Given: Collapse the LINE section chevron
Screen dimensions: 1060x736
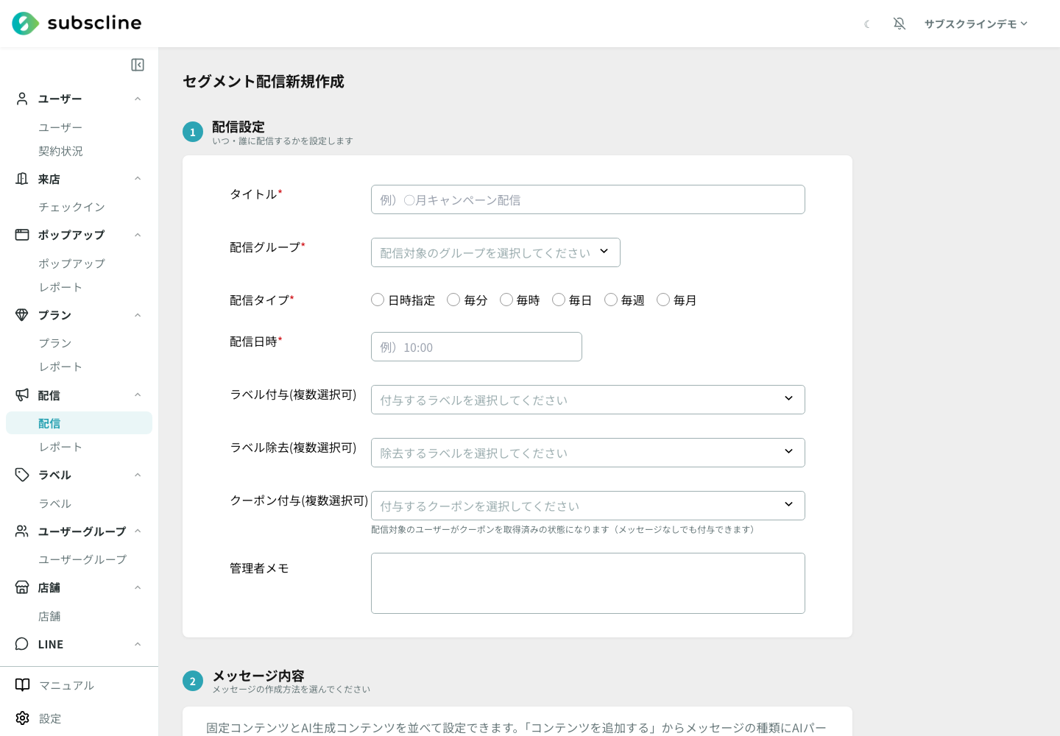Looking at the screenshot, I should pos(138,644).
